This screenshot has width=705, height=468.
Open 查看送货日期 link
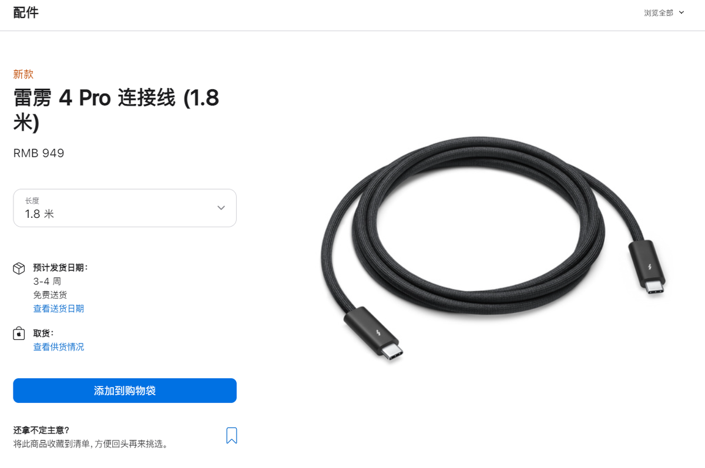[59, 308]
